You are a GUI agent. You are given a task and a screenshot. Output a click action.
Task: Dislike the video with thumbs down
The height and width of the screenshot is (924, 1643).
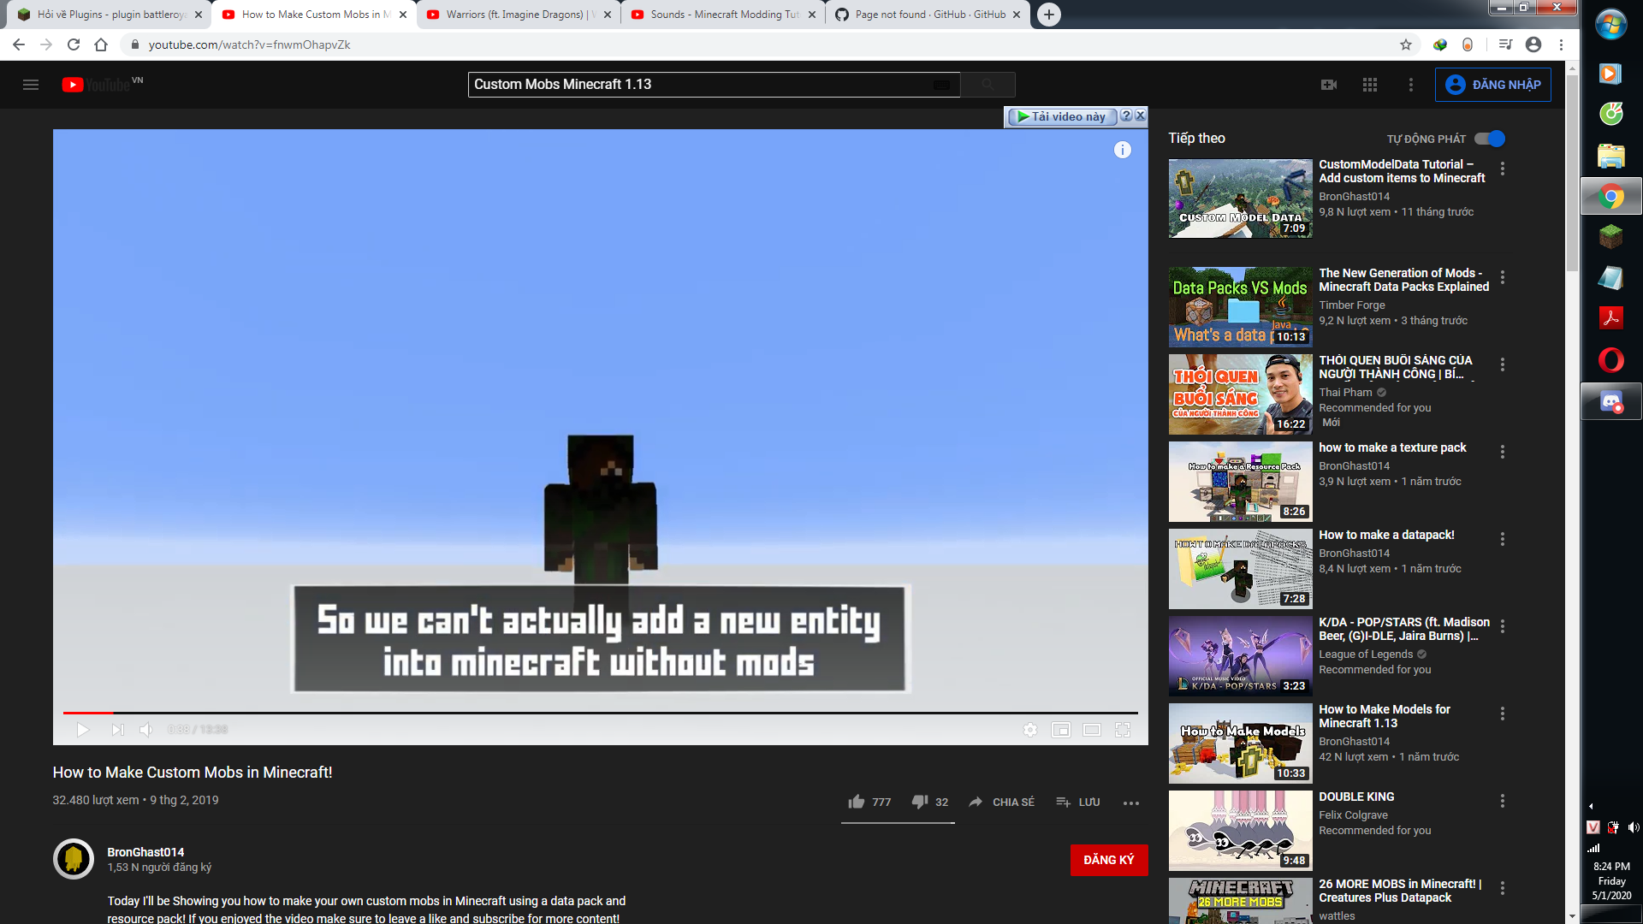click(x=920, y=802)
